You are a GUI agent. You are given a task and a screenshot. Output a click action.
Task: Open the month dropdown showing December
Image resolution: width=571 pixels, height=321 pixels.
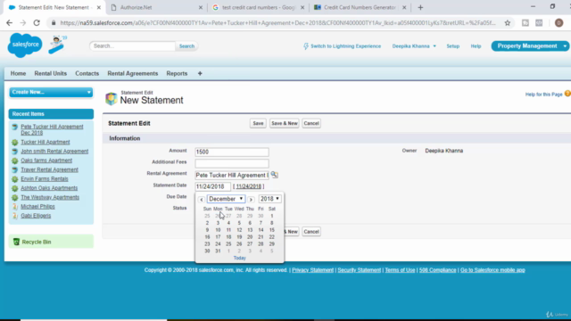click(x=226, y=199)
